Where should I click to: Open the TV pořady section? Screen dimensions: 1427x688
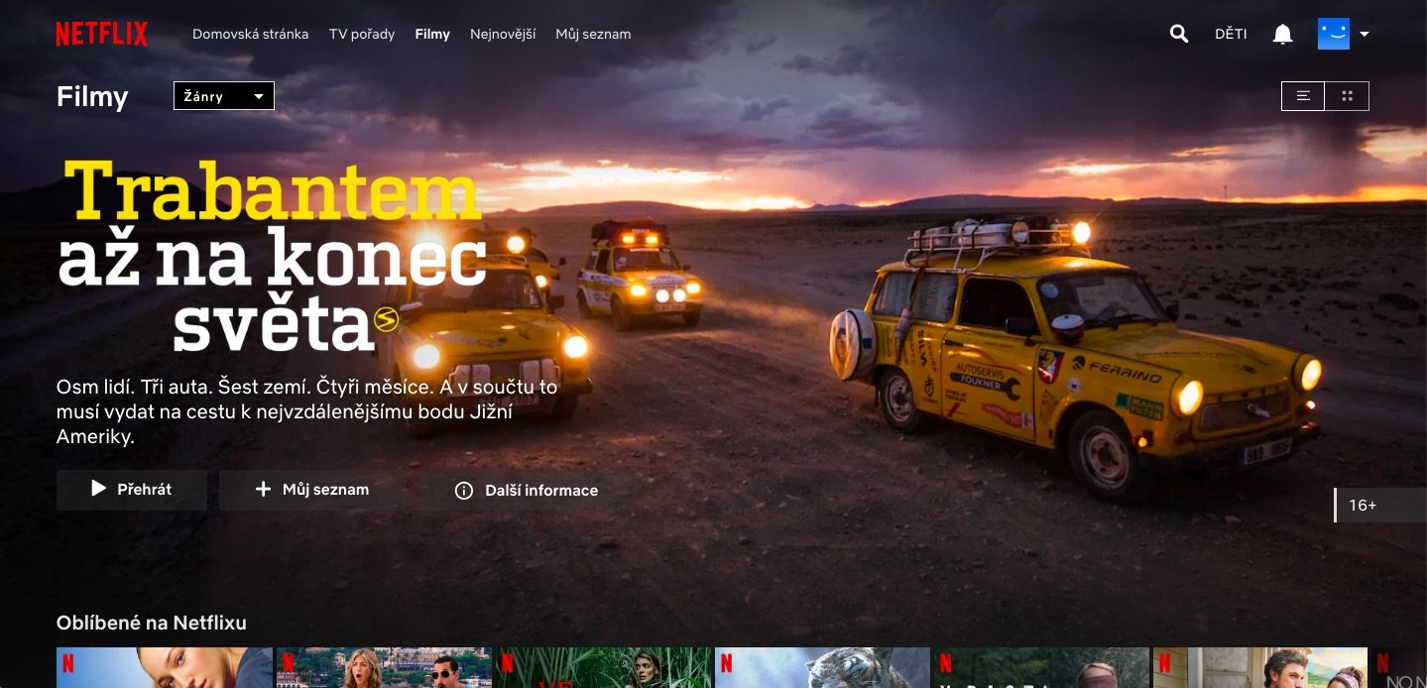[x=362, y=34]
